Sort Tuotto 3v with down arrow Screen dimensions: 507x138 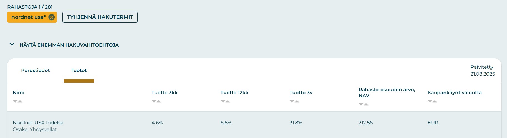click(x=292, y=101)
